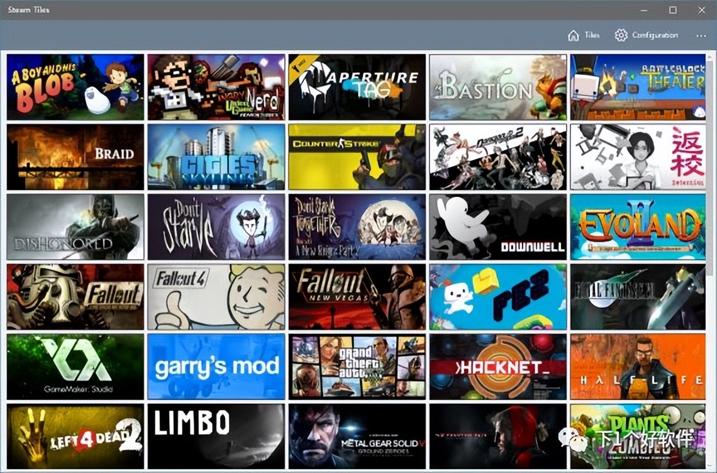
Task: Maximize the Steam Tiles window
Action: pyautogui.click(x=672, y=9)
